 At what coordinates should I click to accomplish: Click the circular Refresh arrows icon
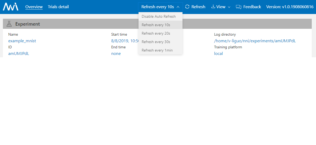pos(187,7)
